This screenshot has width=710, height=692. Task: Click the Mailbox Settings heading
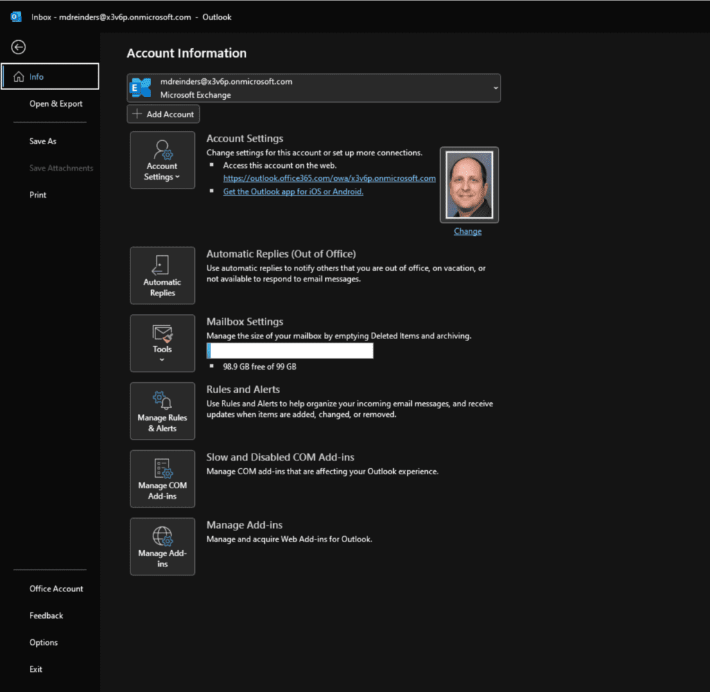coord(245,322)
